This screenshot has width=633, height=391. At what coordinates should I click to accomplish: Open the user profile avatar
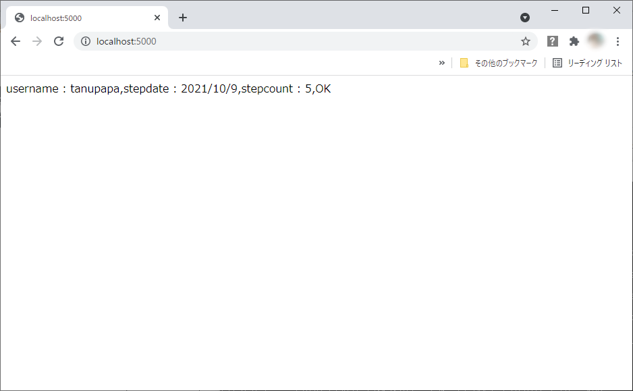[596, 41]
